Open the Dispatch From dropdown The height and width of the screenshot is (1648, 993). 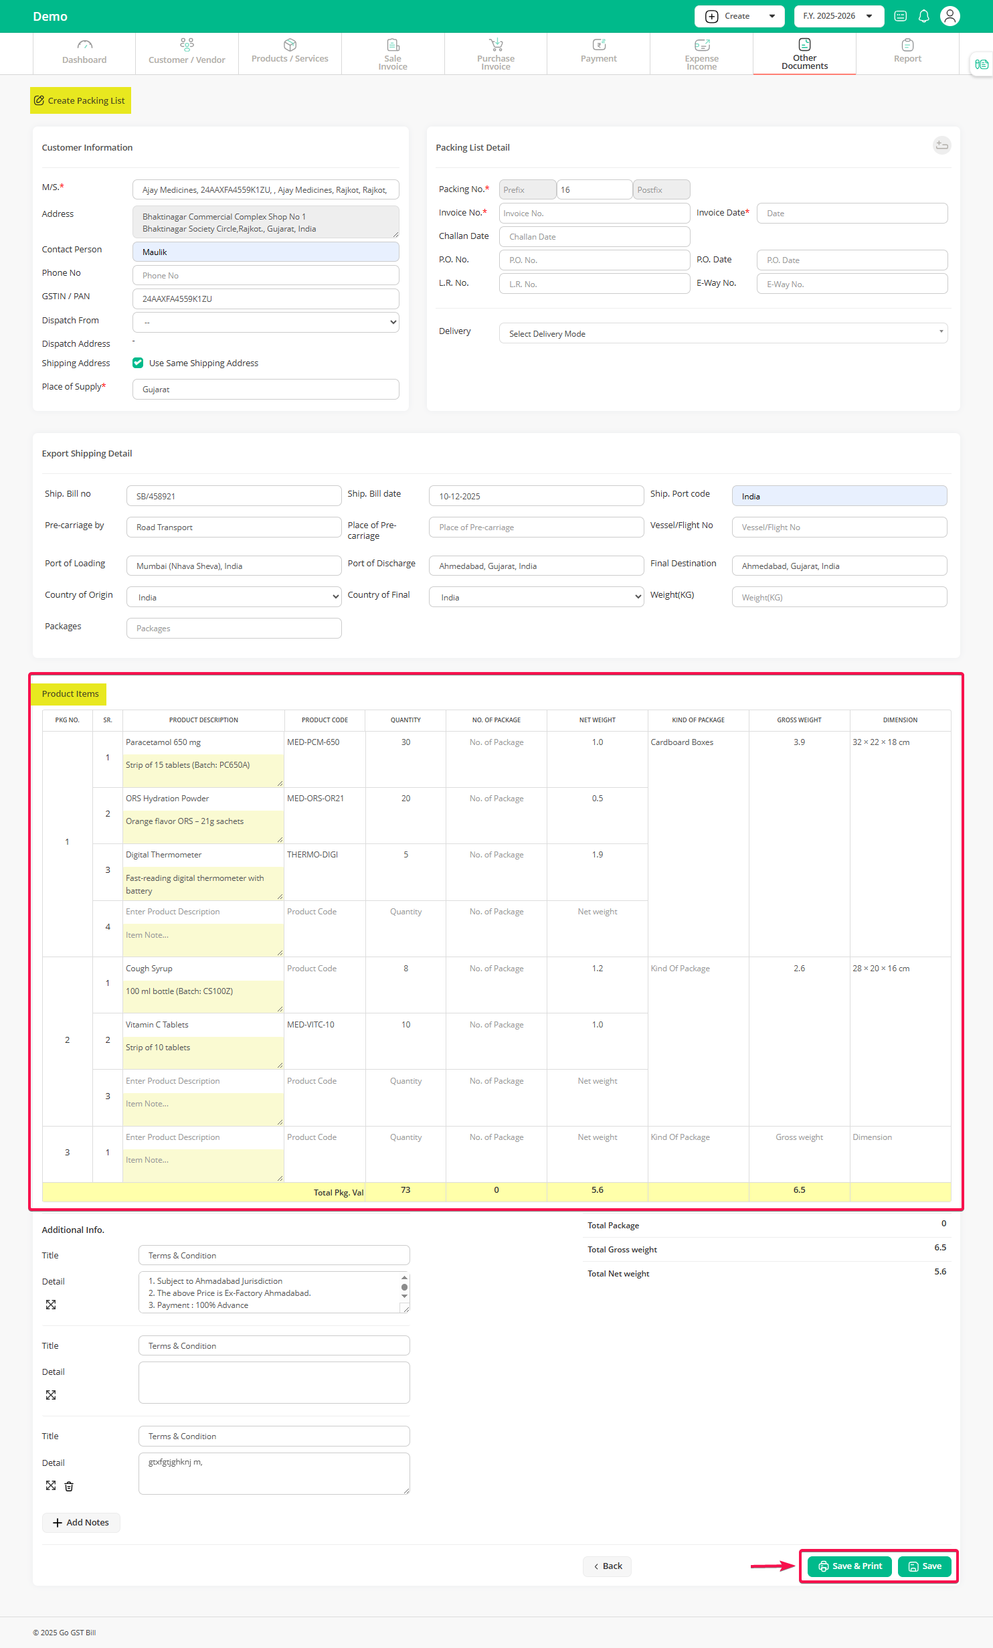click(x=266, y=322)
